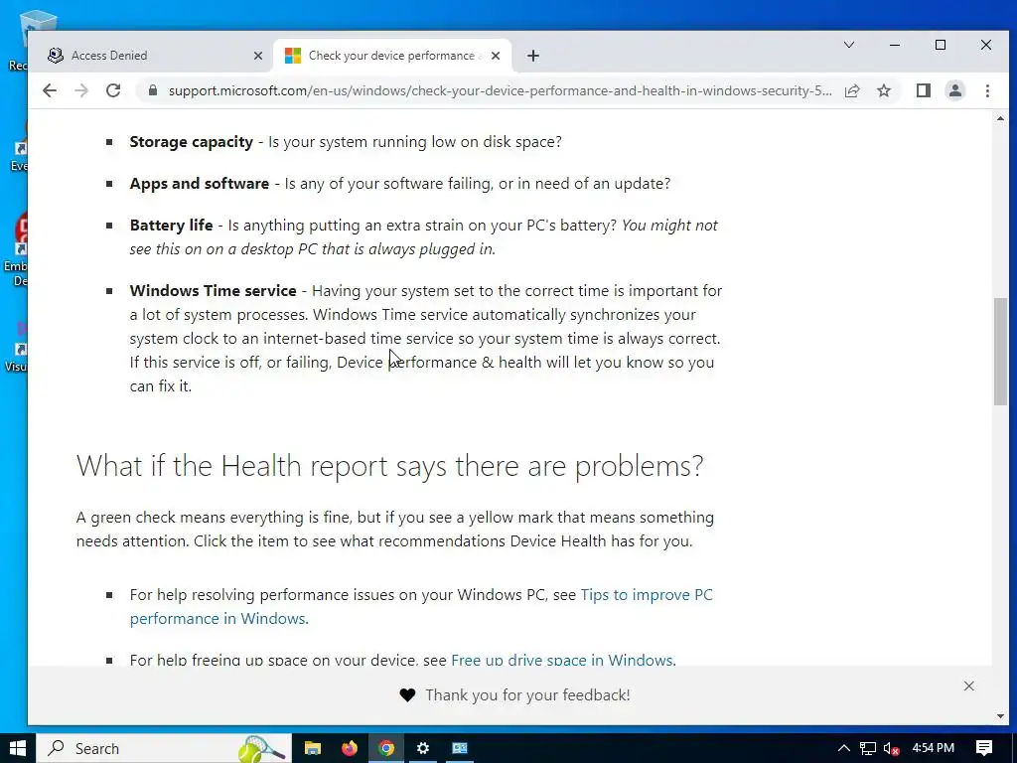Open the Chrome side panel
The image size is (1017, 763).
tap(924, 90)
